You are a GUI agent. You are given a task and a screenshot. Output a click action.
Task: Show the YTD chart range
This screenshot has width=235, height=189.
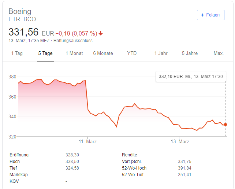132,53
